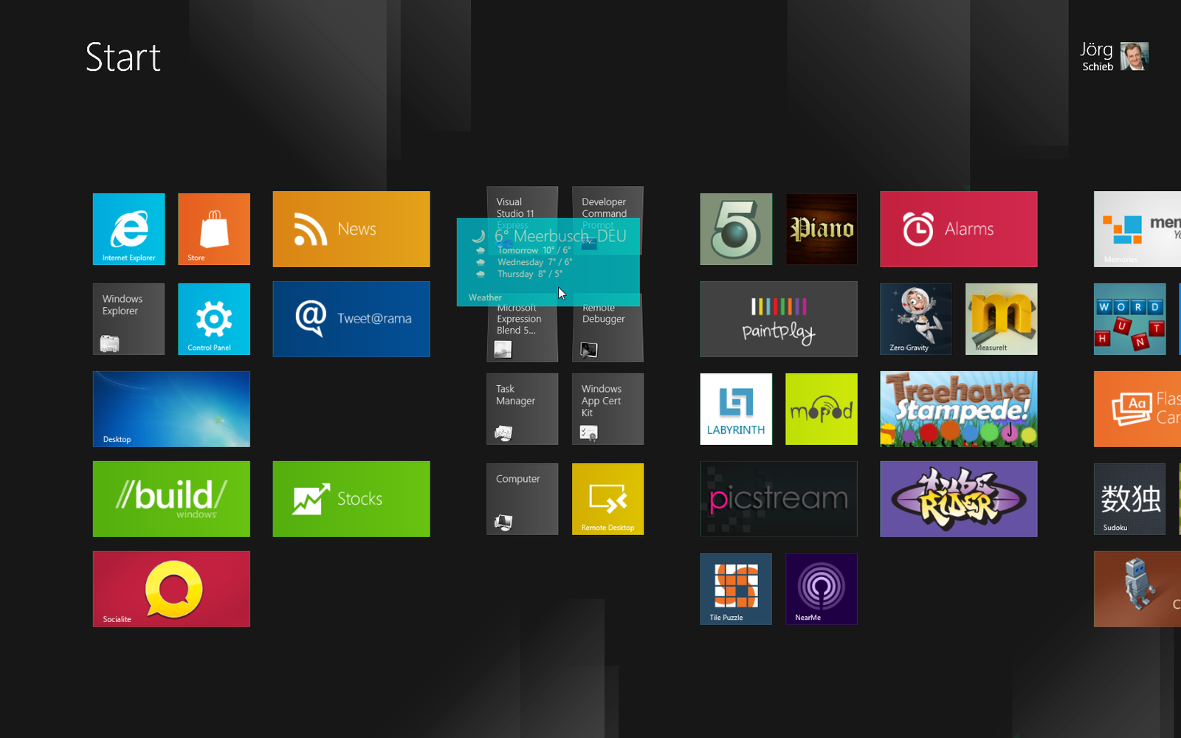The width and height of the screenshot is (1181, 738).
Task: Launch the Store app tile
Action: click(x=214, y=229)
